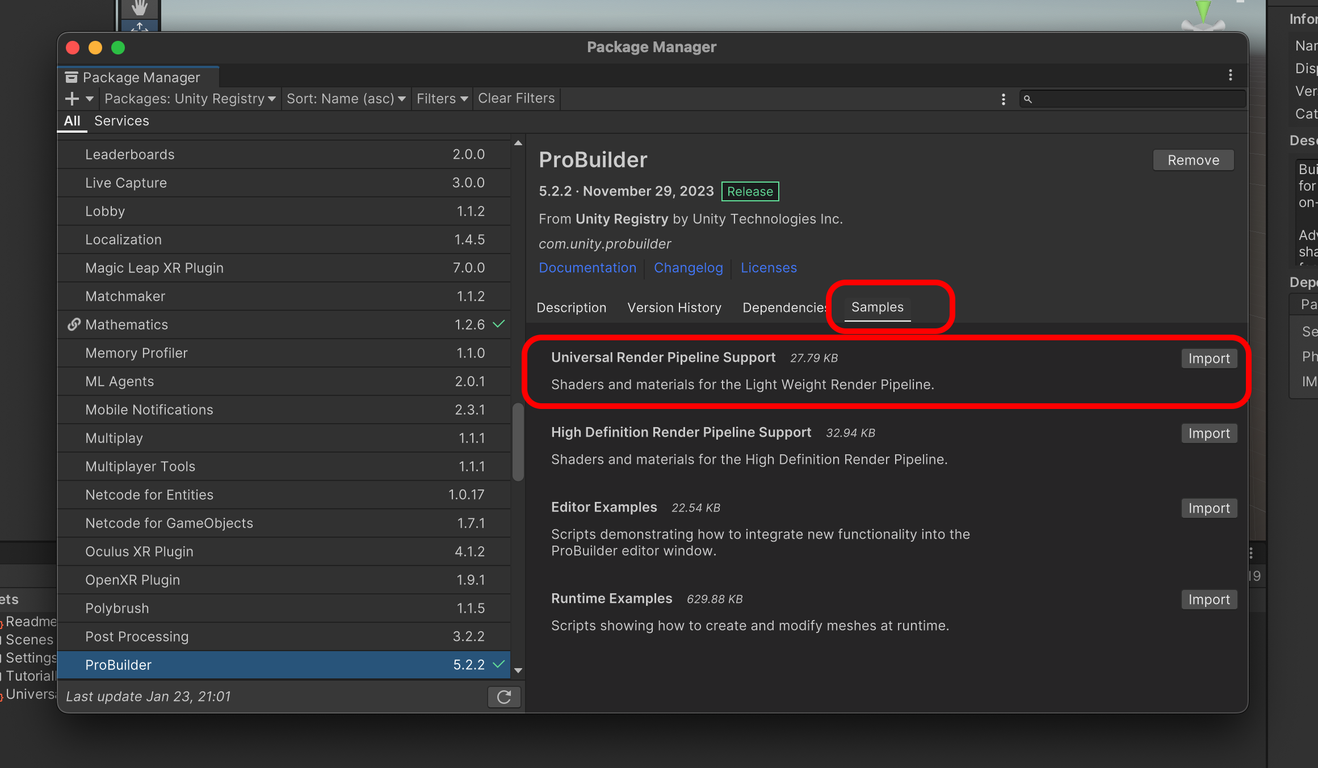
Task: Click the plus add package icon
Action: point(72,99)
